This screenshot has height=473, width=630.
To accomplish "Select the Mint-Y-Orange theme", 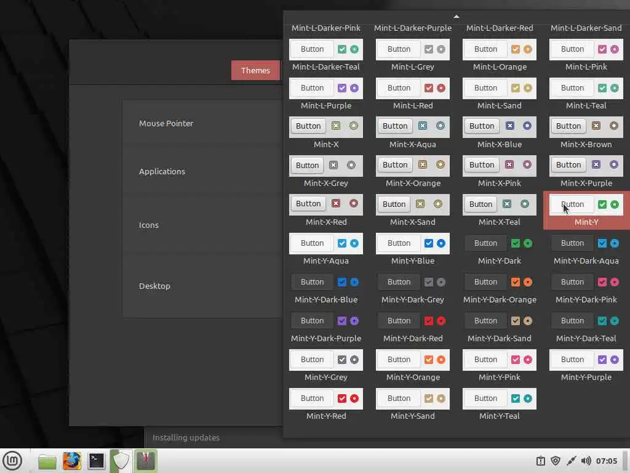I will pyautogui.click(x=413, y=366).
